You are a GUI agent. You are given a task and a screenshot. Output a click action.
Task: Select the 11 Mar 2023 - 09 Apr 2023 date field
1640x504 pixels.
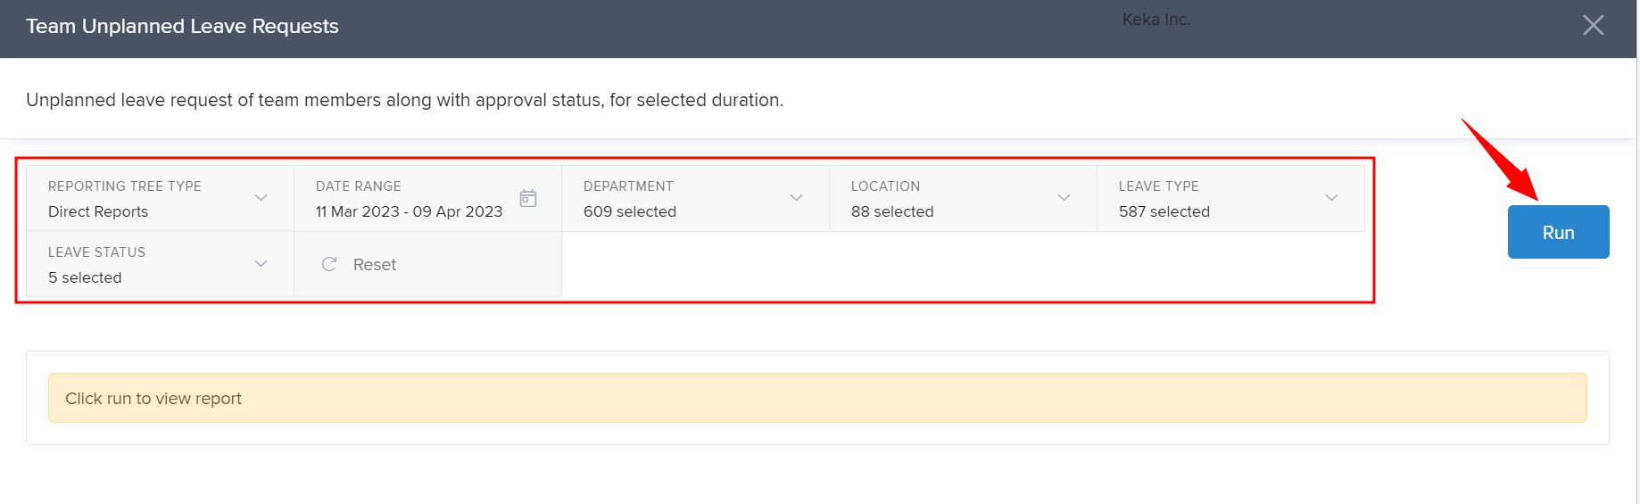click(x=409, y=211)
